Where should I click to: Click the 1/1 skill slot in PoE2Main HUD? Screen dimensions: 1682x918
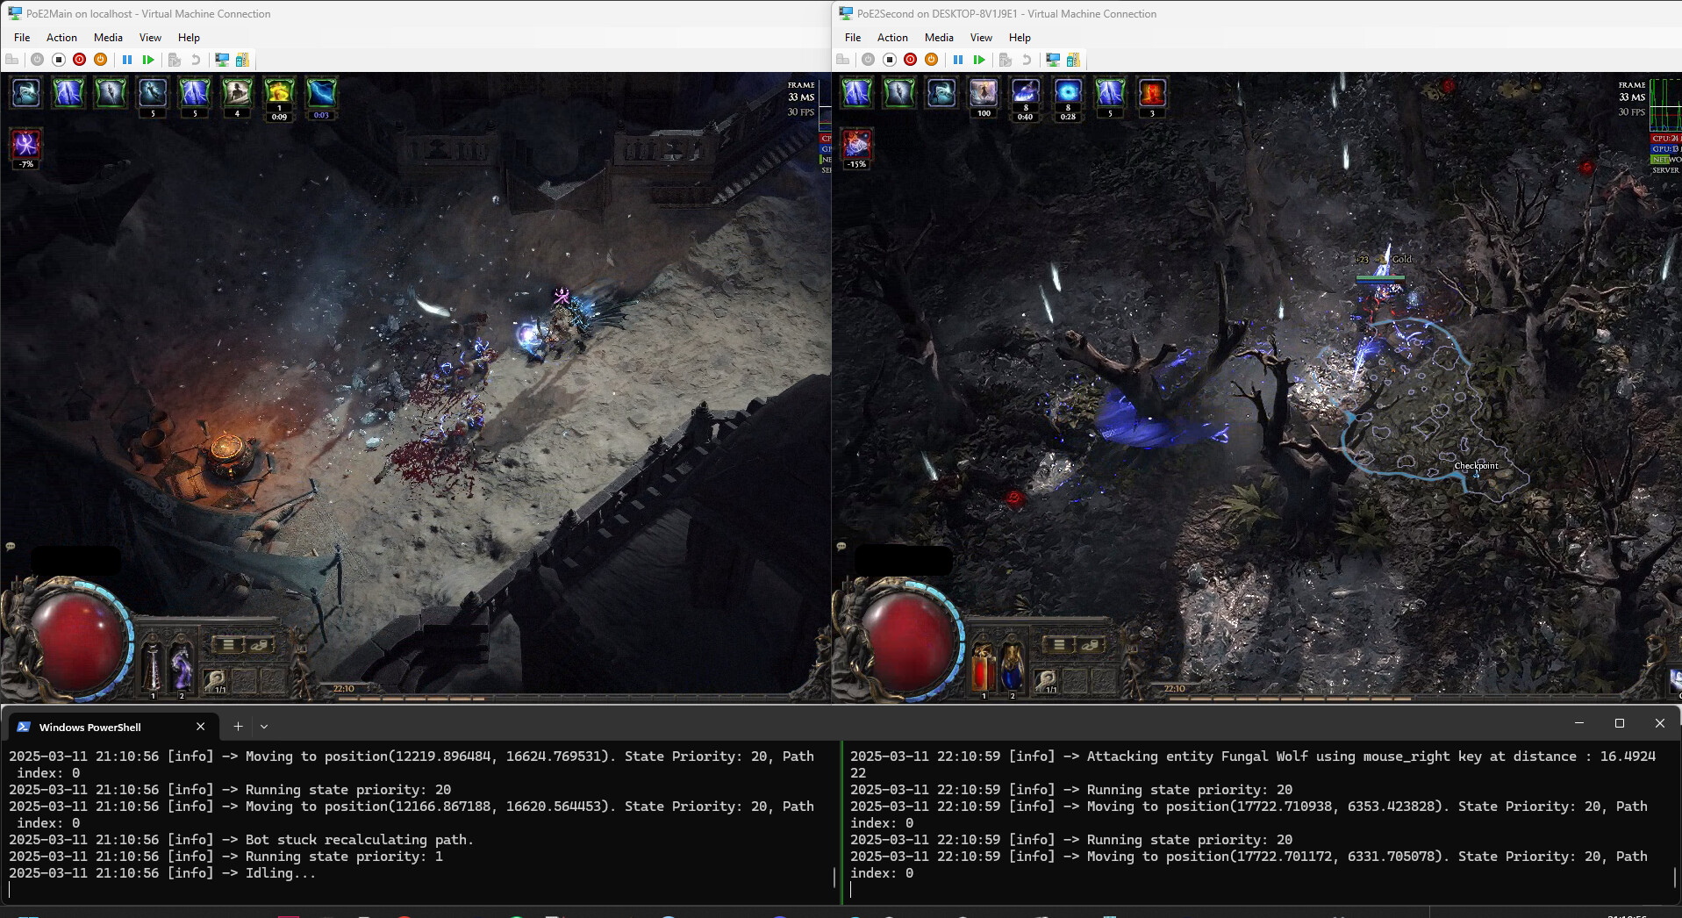(x=216, y=680)
